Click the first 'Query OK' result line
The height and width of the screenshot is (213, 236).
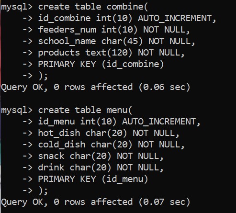[x=95, y=87]
